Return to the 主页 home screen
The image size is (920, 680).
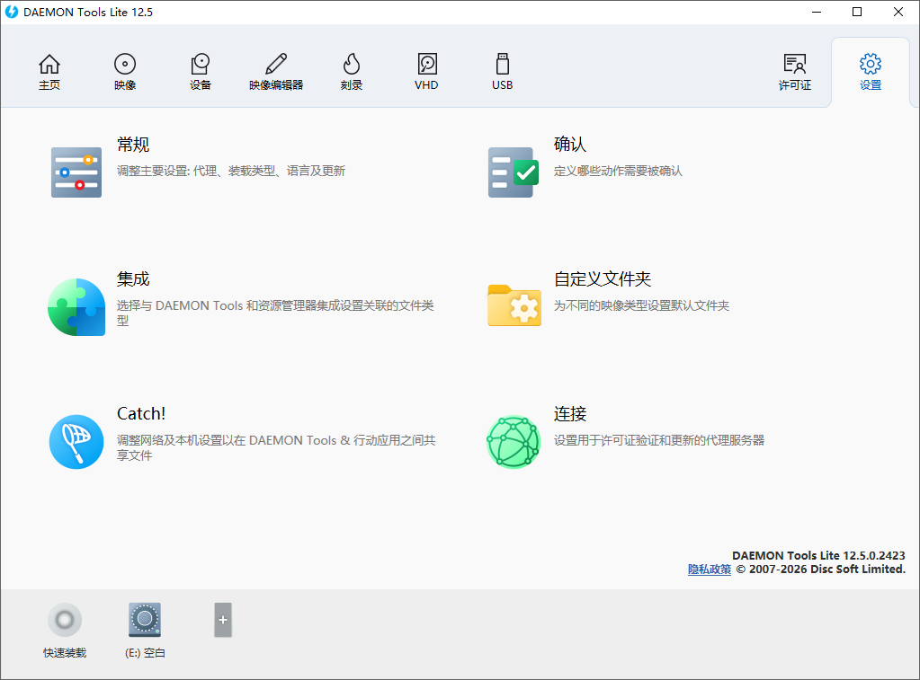point(49,70)
